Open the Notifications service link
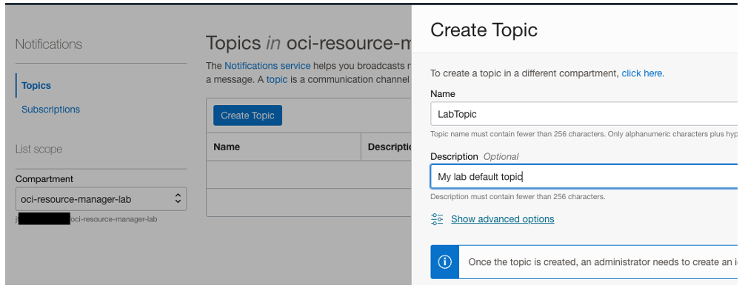This screenshot has height=288, width=745. point(267,66)
